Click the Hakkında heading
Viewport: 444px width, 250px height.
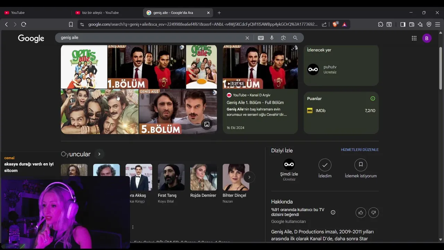[x=282, y=202]
